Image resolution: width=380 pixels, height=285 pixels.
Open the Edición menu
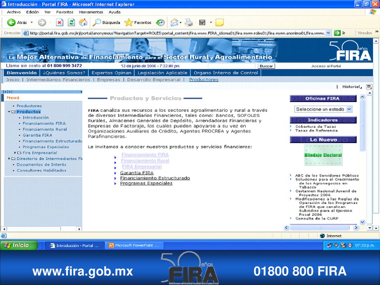(33, 12)
